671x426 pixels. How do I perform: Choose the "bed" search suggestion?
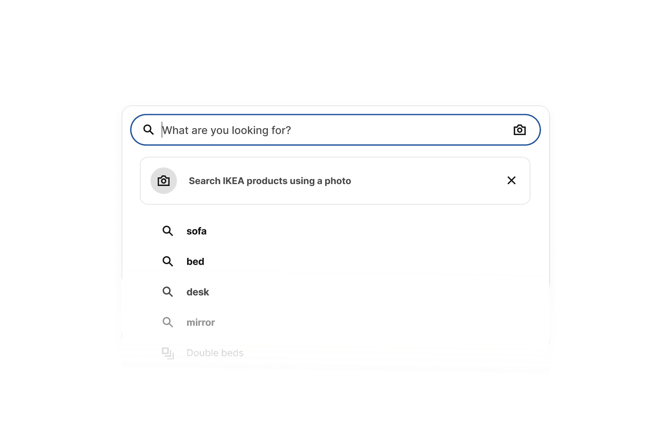pos(195,262)
